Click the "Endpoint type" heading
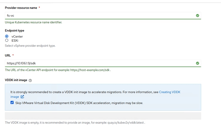The image size is (221, 128). coord(14,31)
